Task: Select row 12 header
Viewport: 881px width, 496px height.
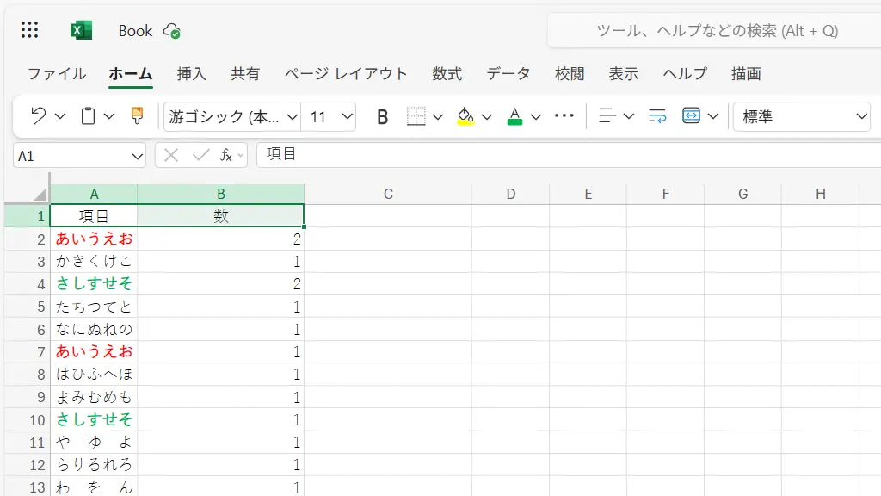Action: coord(28,464)
